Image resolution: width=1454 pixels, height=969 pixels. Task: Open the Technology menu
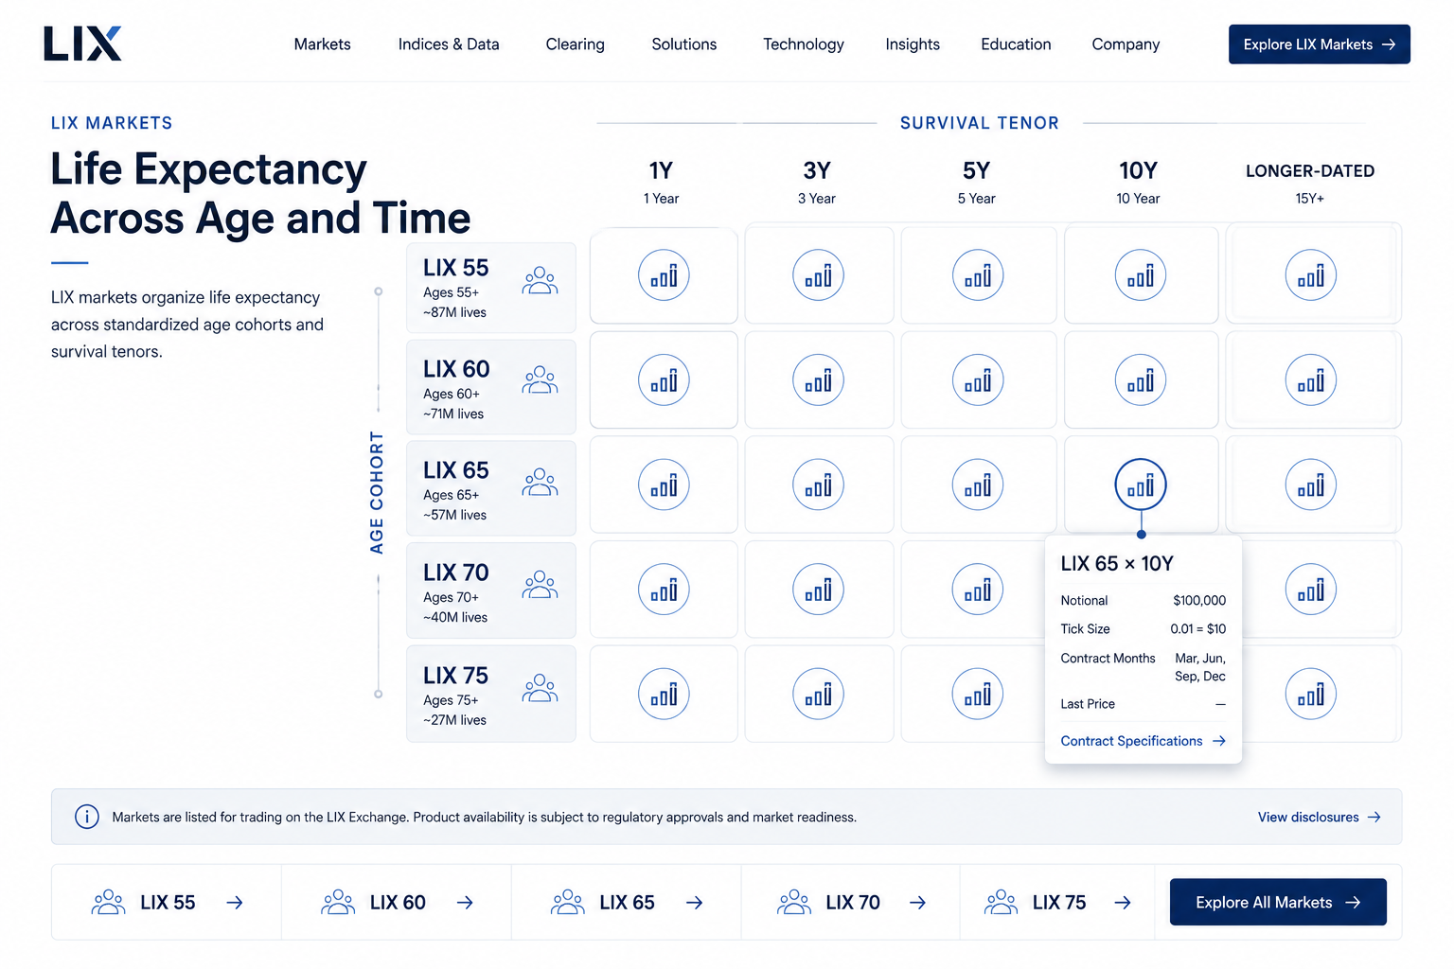[804, 44]
